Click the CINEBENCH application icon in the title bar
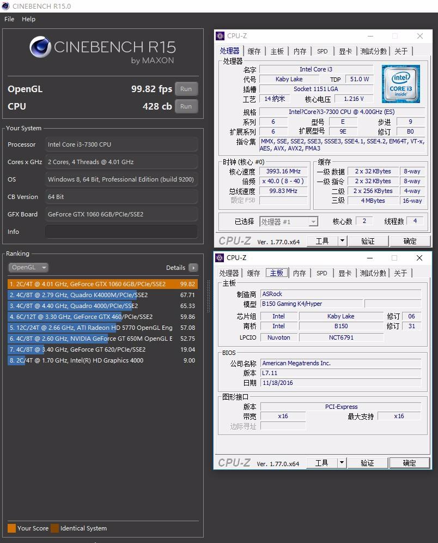 point(7,7)
